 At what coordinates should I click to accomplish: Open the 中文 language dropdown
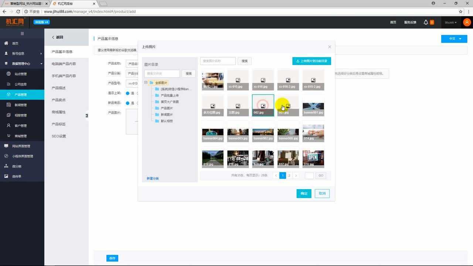(454, 39)
